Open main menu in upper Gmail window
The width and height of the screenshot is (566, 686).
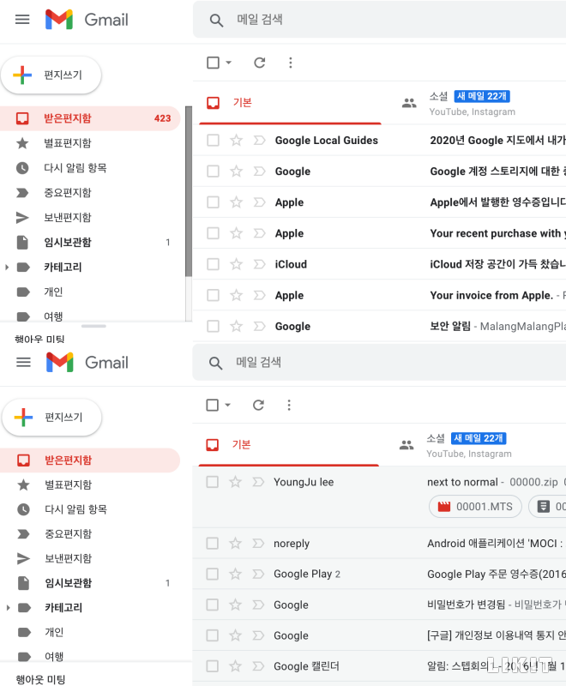(x=22, y=20)
